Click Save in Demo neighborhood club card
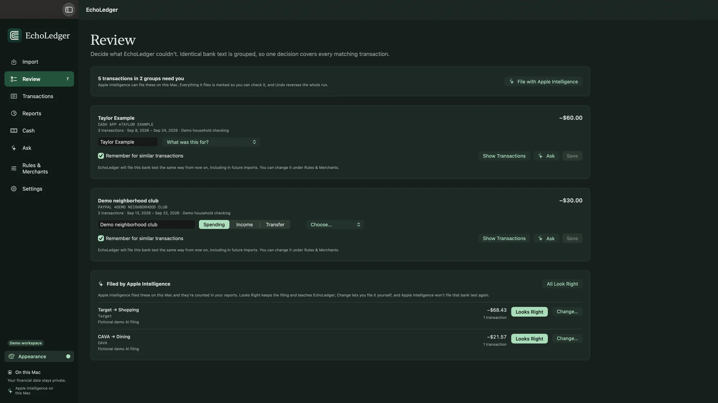Image resolution: width=718 pixels, height=403 pixels. point(572,239)
